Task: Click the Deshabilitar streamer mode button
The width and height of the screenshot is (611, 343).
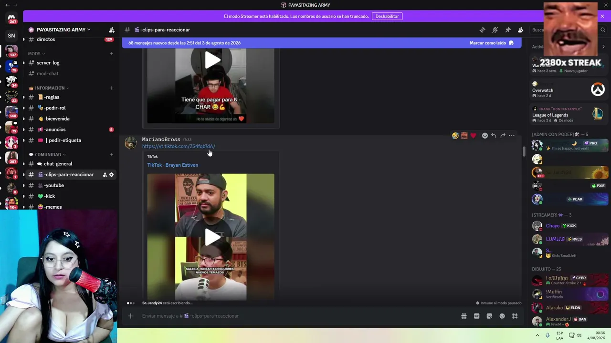Action: [x=387, y=16]
